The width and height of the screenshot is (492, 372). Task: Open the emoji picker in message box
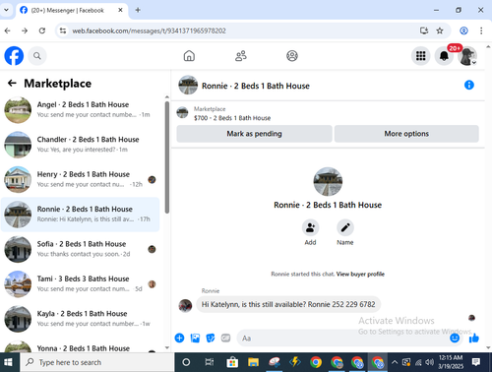pos(455,338)
